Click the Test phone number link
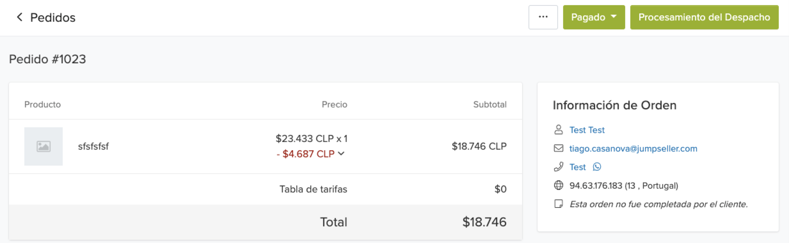The width and height of the screenshot is (789, 243). tap(578, 167)
